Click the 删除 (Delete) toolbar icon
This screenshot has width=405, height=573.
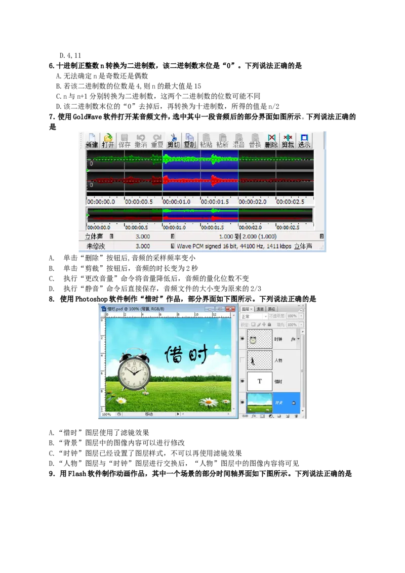(271, 141)
